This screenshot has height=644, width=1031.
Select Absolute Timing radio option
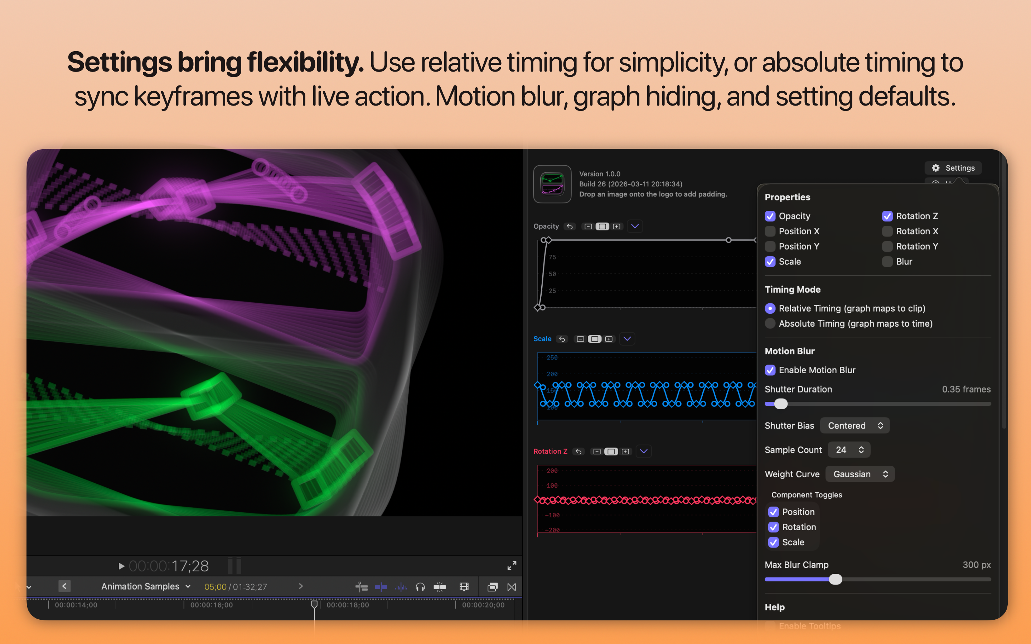point(770,324)
